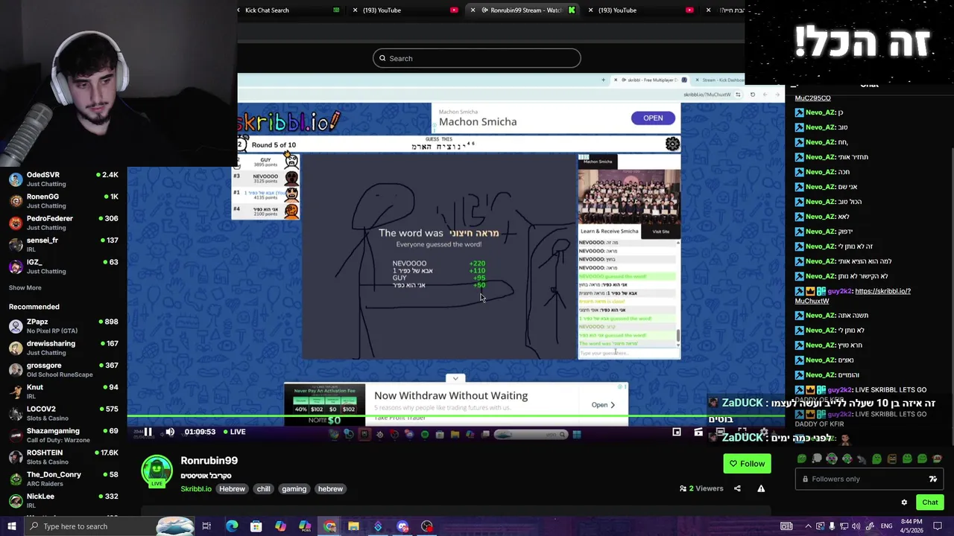
Task: Select the chill tag
Action: click(263, 489)
